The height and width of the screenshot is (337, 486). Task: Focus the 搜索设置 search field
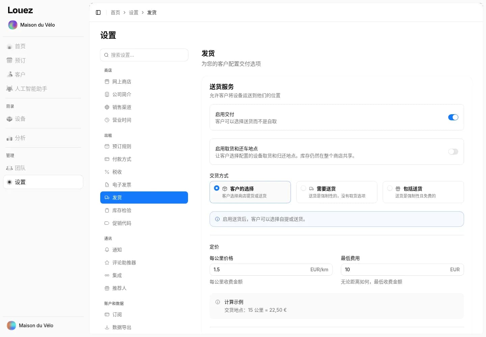coord(144,55)
